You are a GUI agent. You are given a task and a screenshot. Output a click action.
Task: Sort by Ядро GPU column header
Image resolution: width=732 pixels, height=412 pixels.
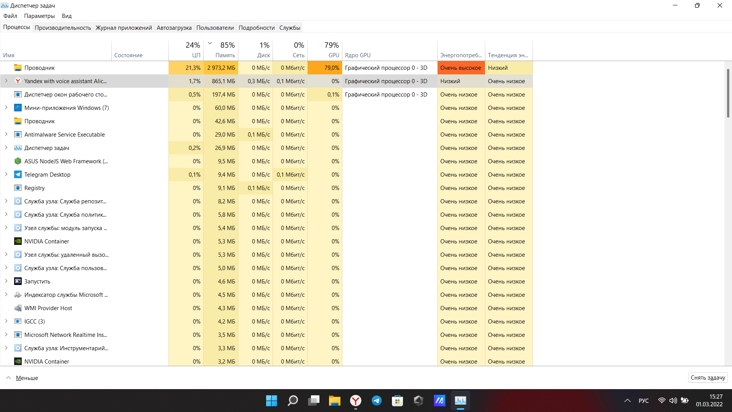(390, 50)
